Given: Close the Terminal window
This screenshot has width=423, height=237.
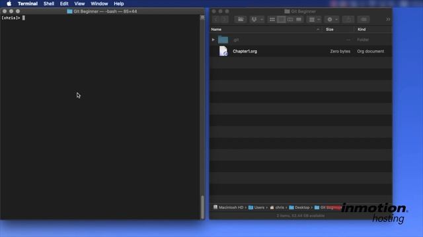Looking at the screenshot, I should 5,11.
